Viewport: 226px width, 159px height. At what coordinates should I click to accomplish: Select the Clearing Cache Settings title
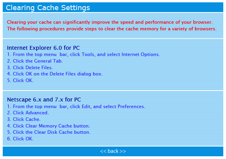point(48,8)
